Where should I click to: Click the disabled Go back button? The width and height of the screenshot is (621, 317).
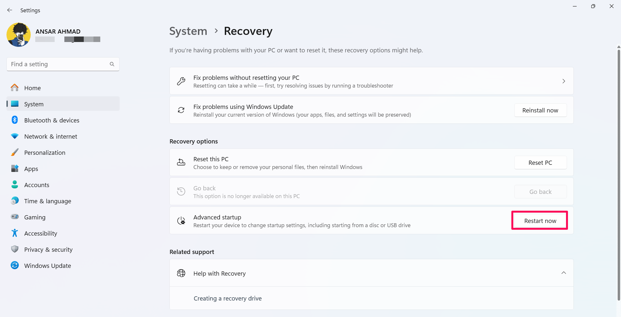[x=540, y=192]
